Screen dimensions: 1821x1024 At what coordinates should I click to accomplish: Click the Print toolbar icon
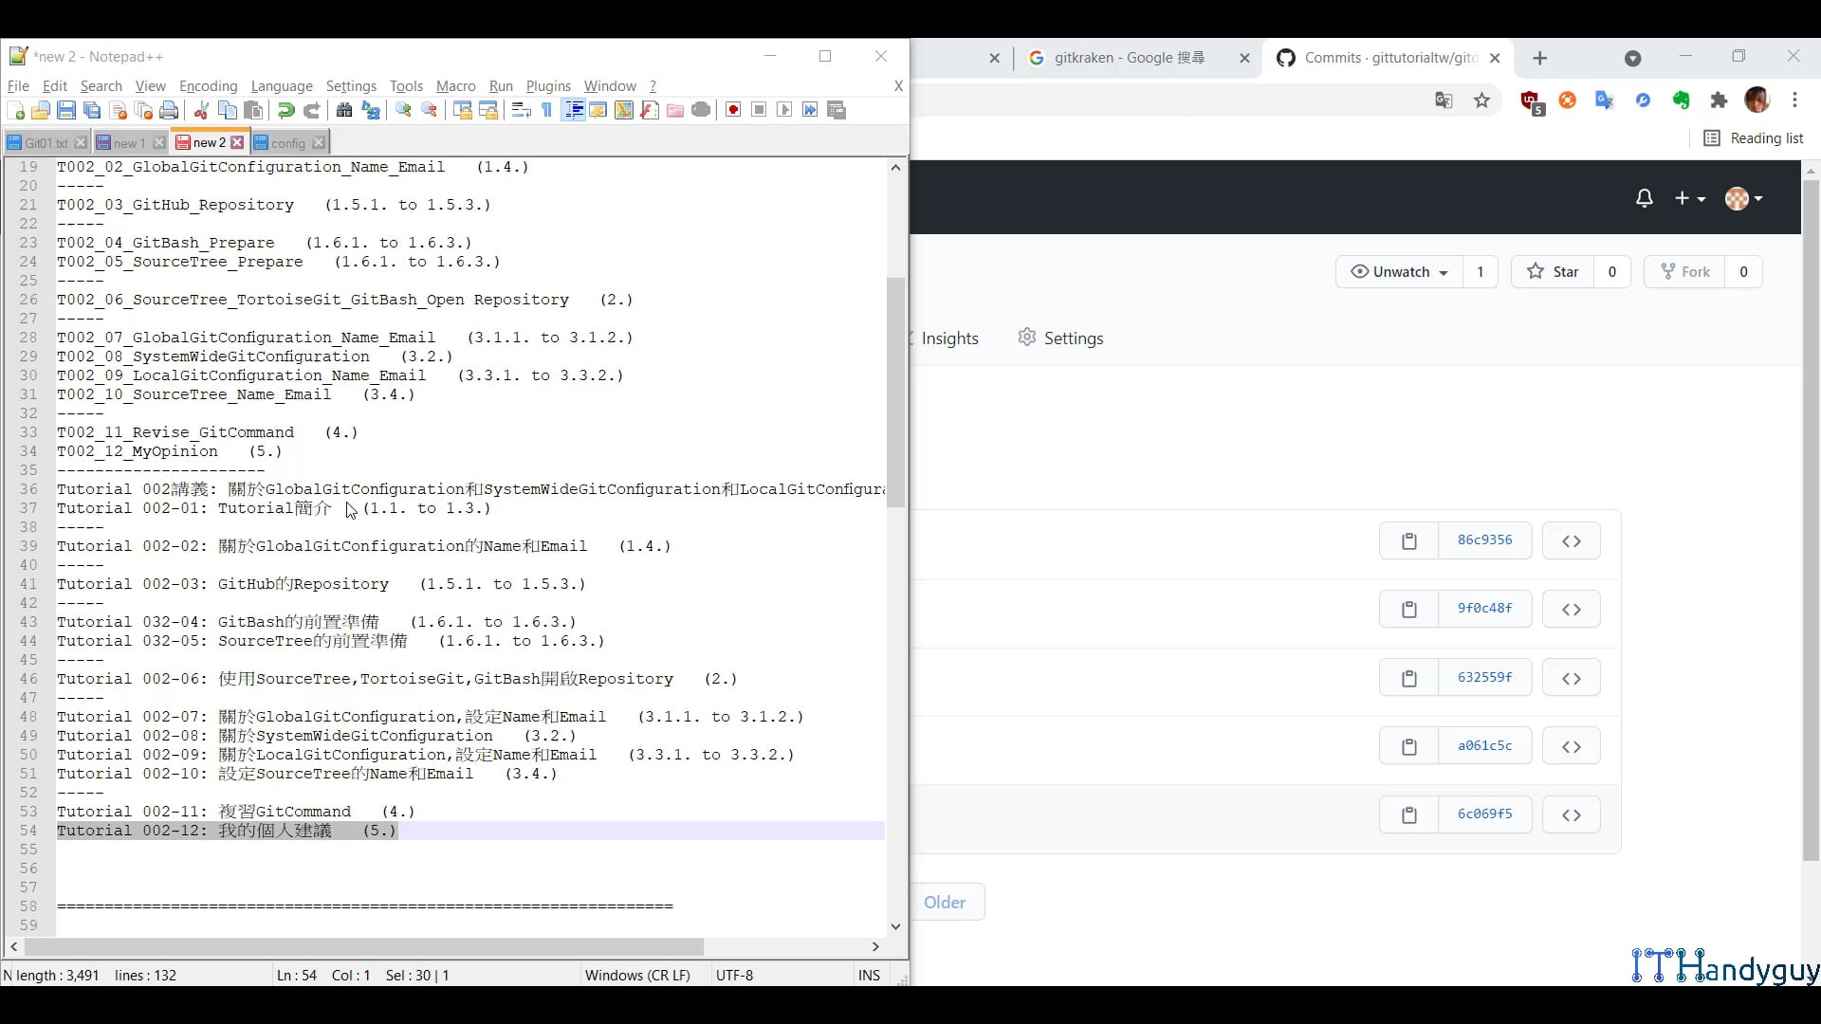coord(169,111)
